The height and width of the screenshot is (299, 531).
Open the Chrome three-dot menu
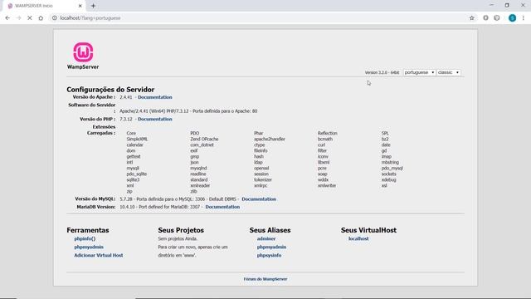click(524, 18)
